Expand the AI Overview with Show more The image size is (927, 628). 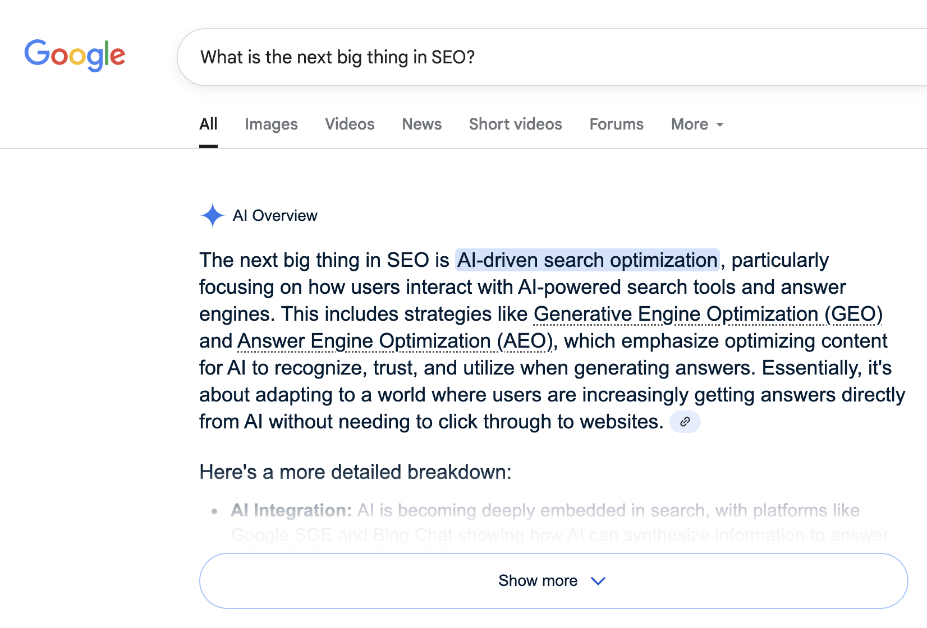tap(553, 581)
